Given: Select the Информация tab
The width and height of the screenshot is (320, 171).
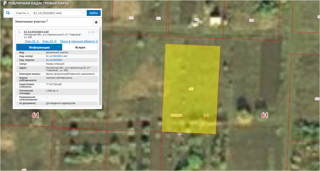Looking at the screenshot, I should pyautogui.click(x=39, y=47).
